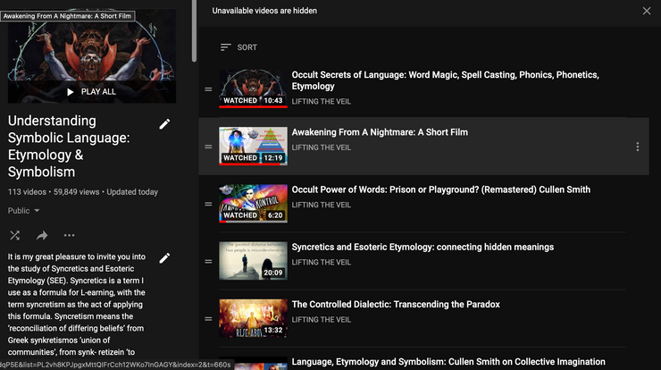Grab drag handle of Occult Secrets of Language video

(208, 89)
